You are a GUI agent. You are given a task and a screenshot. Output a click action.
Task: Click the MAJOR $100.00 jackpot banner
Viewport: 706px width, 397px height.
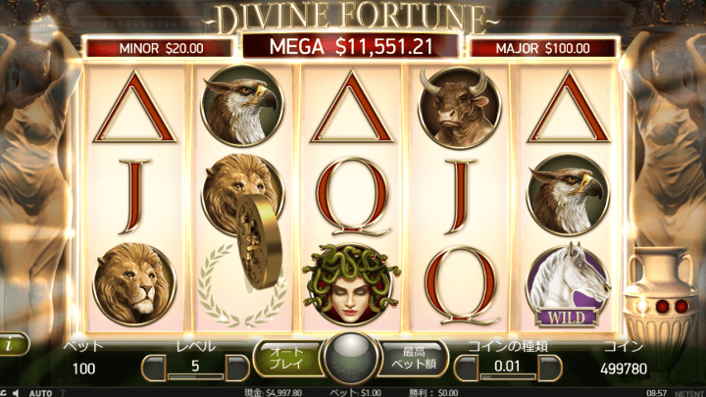(x=542, y=48)
